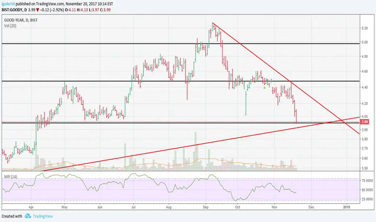
Task: Open the TradingView link at bottom
Action: click(43, 216)
